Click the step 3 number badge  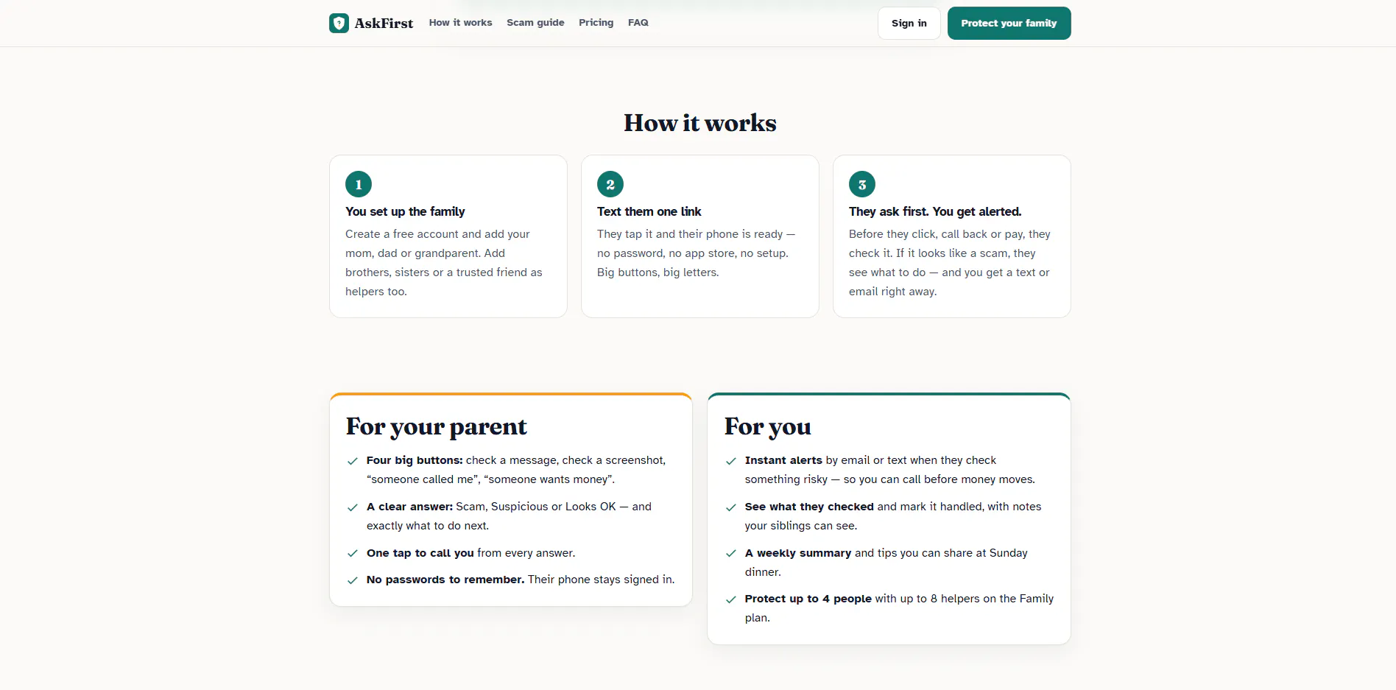[x=862, y=184]
